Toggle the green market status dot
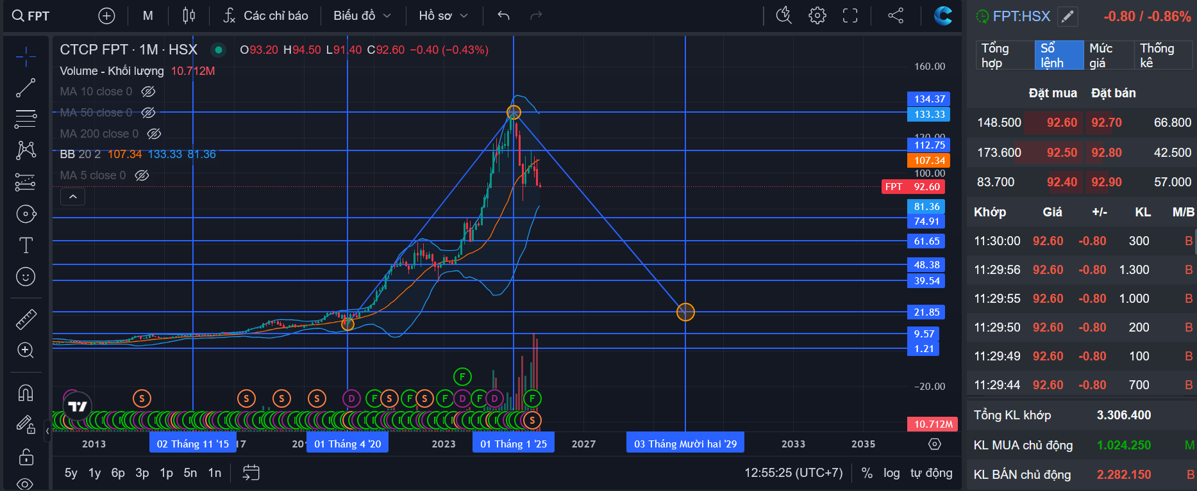The image size is (1197, 491). [219, 50]
